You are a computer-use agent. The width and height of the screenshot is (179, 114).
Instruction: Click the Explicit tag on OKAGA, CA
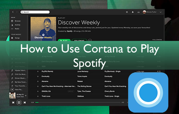pos(71,91)
